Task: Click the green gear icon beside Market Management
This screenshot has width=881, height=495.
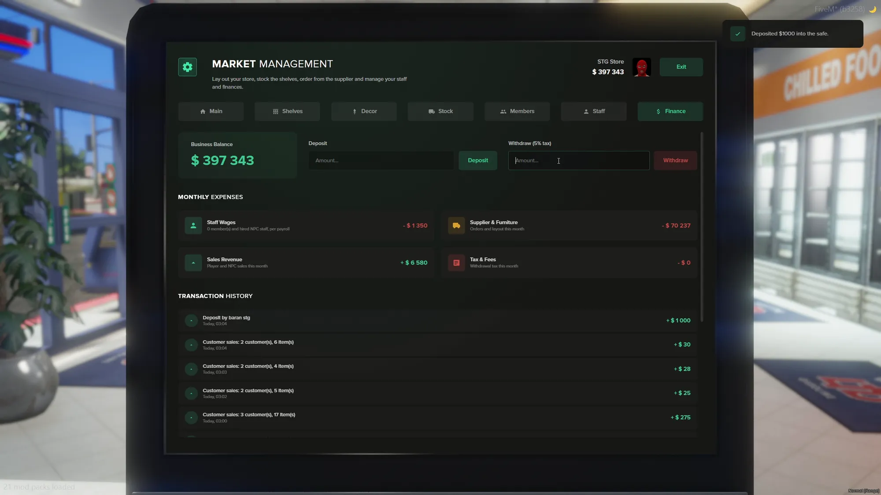Action: coord(187,67)
